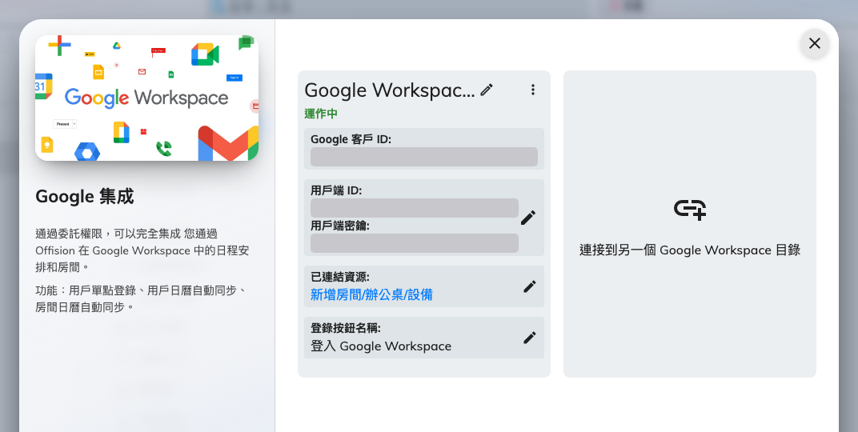Click the 功能 features description paragraph

[142, 298]
